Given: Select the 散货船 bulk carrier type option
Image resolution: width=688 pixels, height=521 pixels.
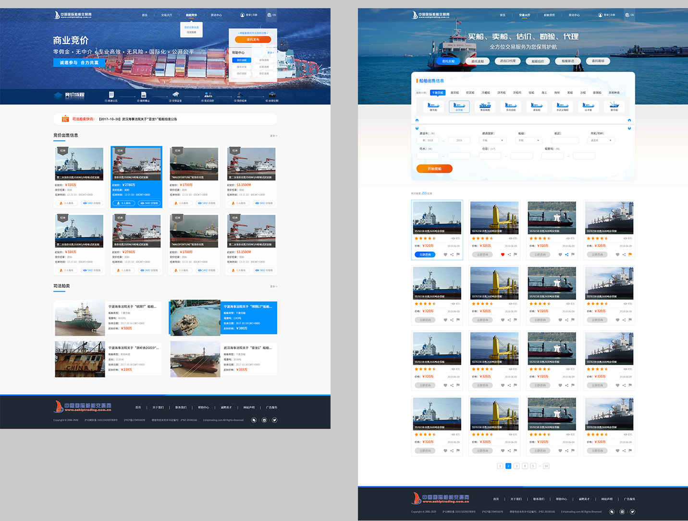Looking at the screenshot, I should [433, 106].
